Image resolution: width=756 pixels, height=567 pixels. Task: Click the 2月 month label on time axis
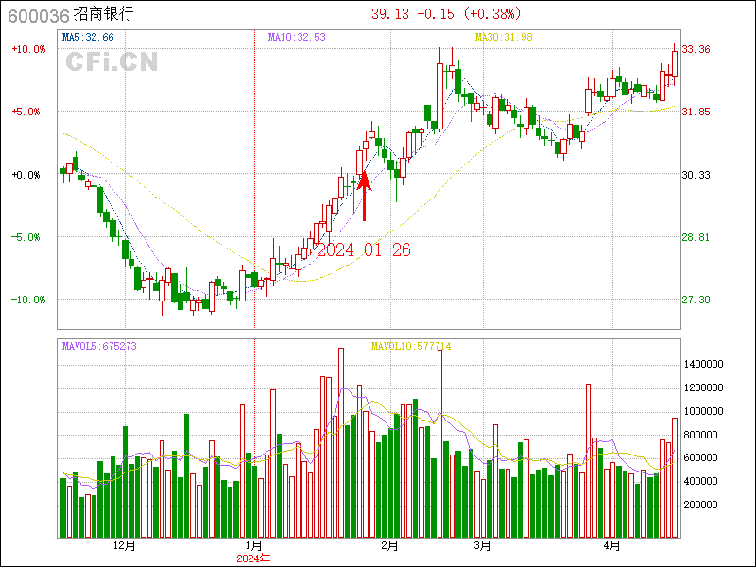click(388, 545)
